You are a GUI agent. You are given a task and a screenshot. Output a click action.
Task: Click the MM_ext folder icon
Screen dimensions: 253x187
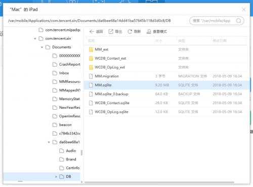91,50
